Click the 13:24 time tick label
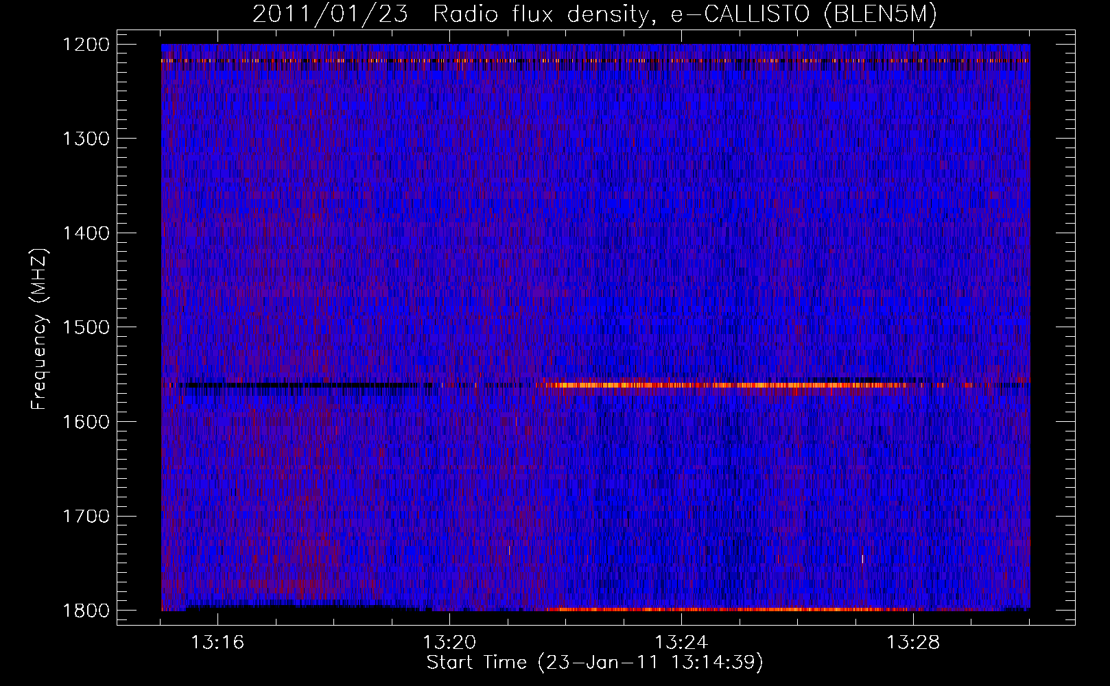The height and width of the screenshot is (686, 1110). (x=681, y=643)
